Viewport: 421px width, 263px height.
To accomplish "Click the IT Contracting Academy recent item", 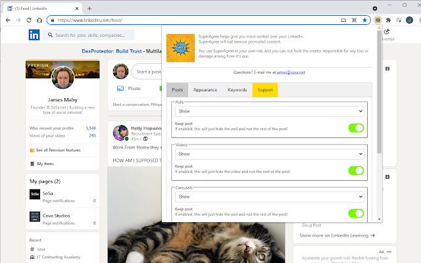I will coord(59,257).
